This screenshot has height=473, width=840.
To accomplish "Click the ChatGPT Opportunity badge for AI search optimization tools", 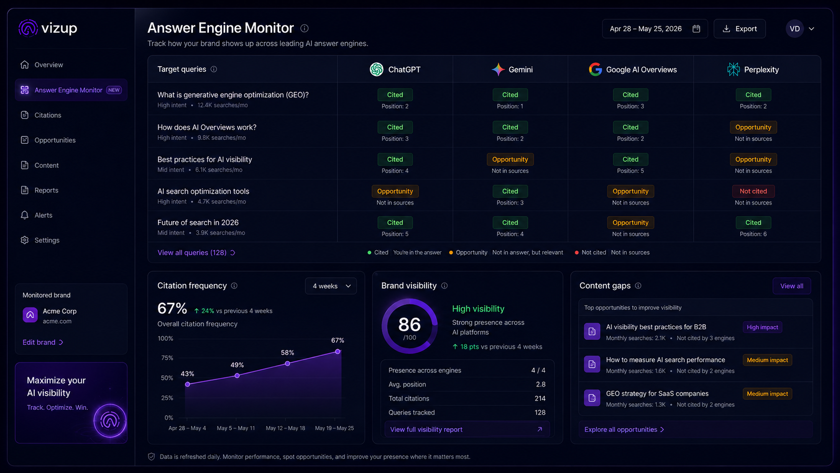I will (395, 191).
